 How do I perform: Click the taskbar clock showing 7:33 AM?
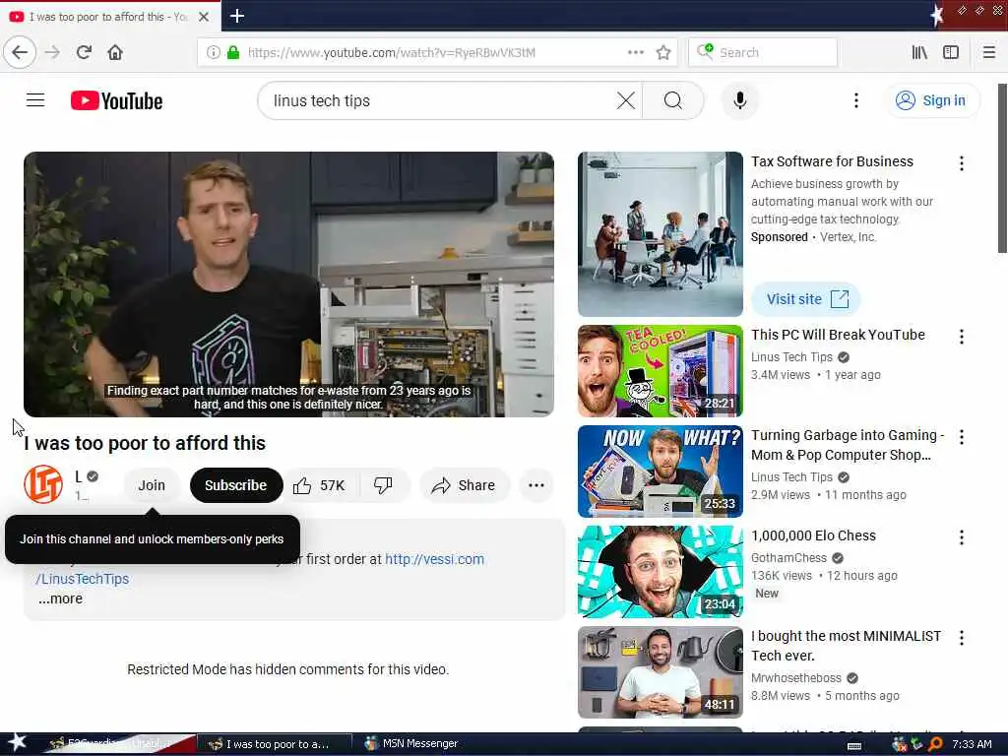[972, 744]
